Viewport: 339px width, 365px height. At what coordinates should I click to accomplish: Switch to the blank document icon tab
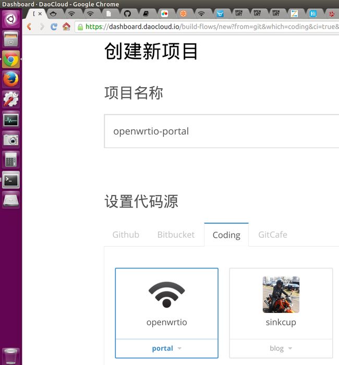point(108,14)
